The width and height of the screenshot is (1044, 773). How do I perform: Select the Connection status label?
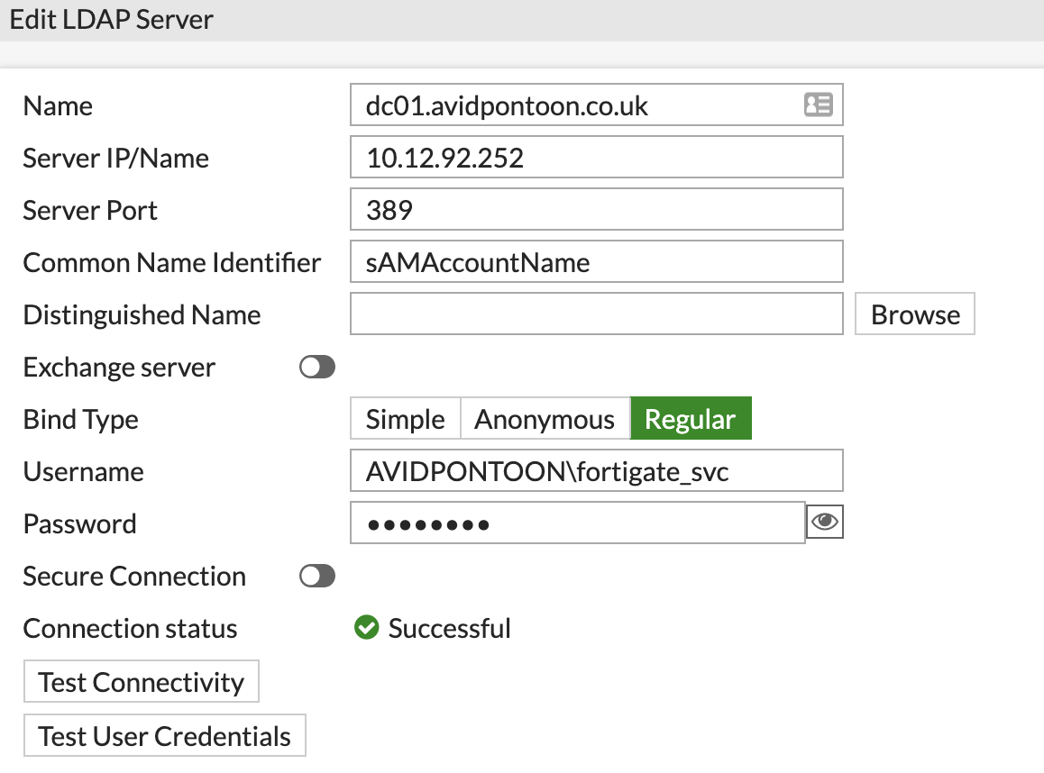pos(129,628)
